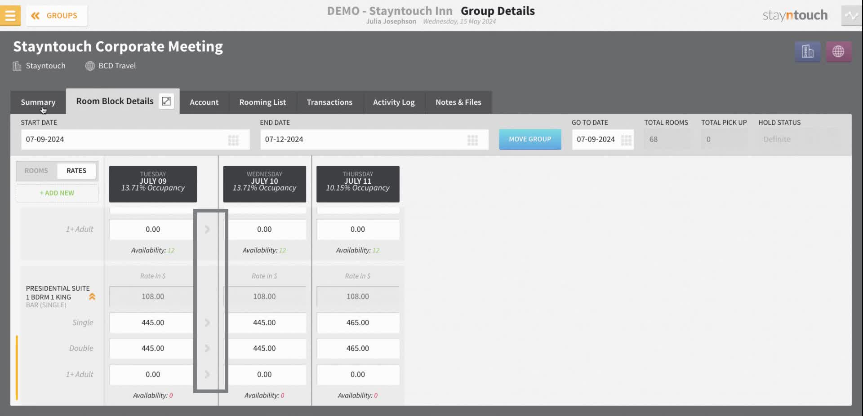Open the Transactions tab
Screen dimensions: 863x416
tap(329, 102)
